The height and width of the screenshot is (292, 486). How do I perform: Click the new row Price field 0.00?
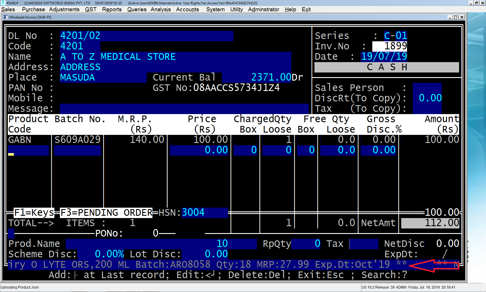199,150
